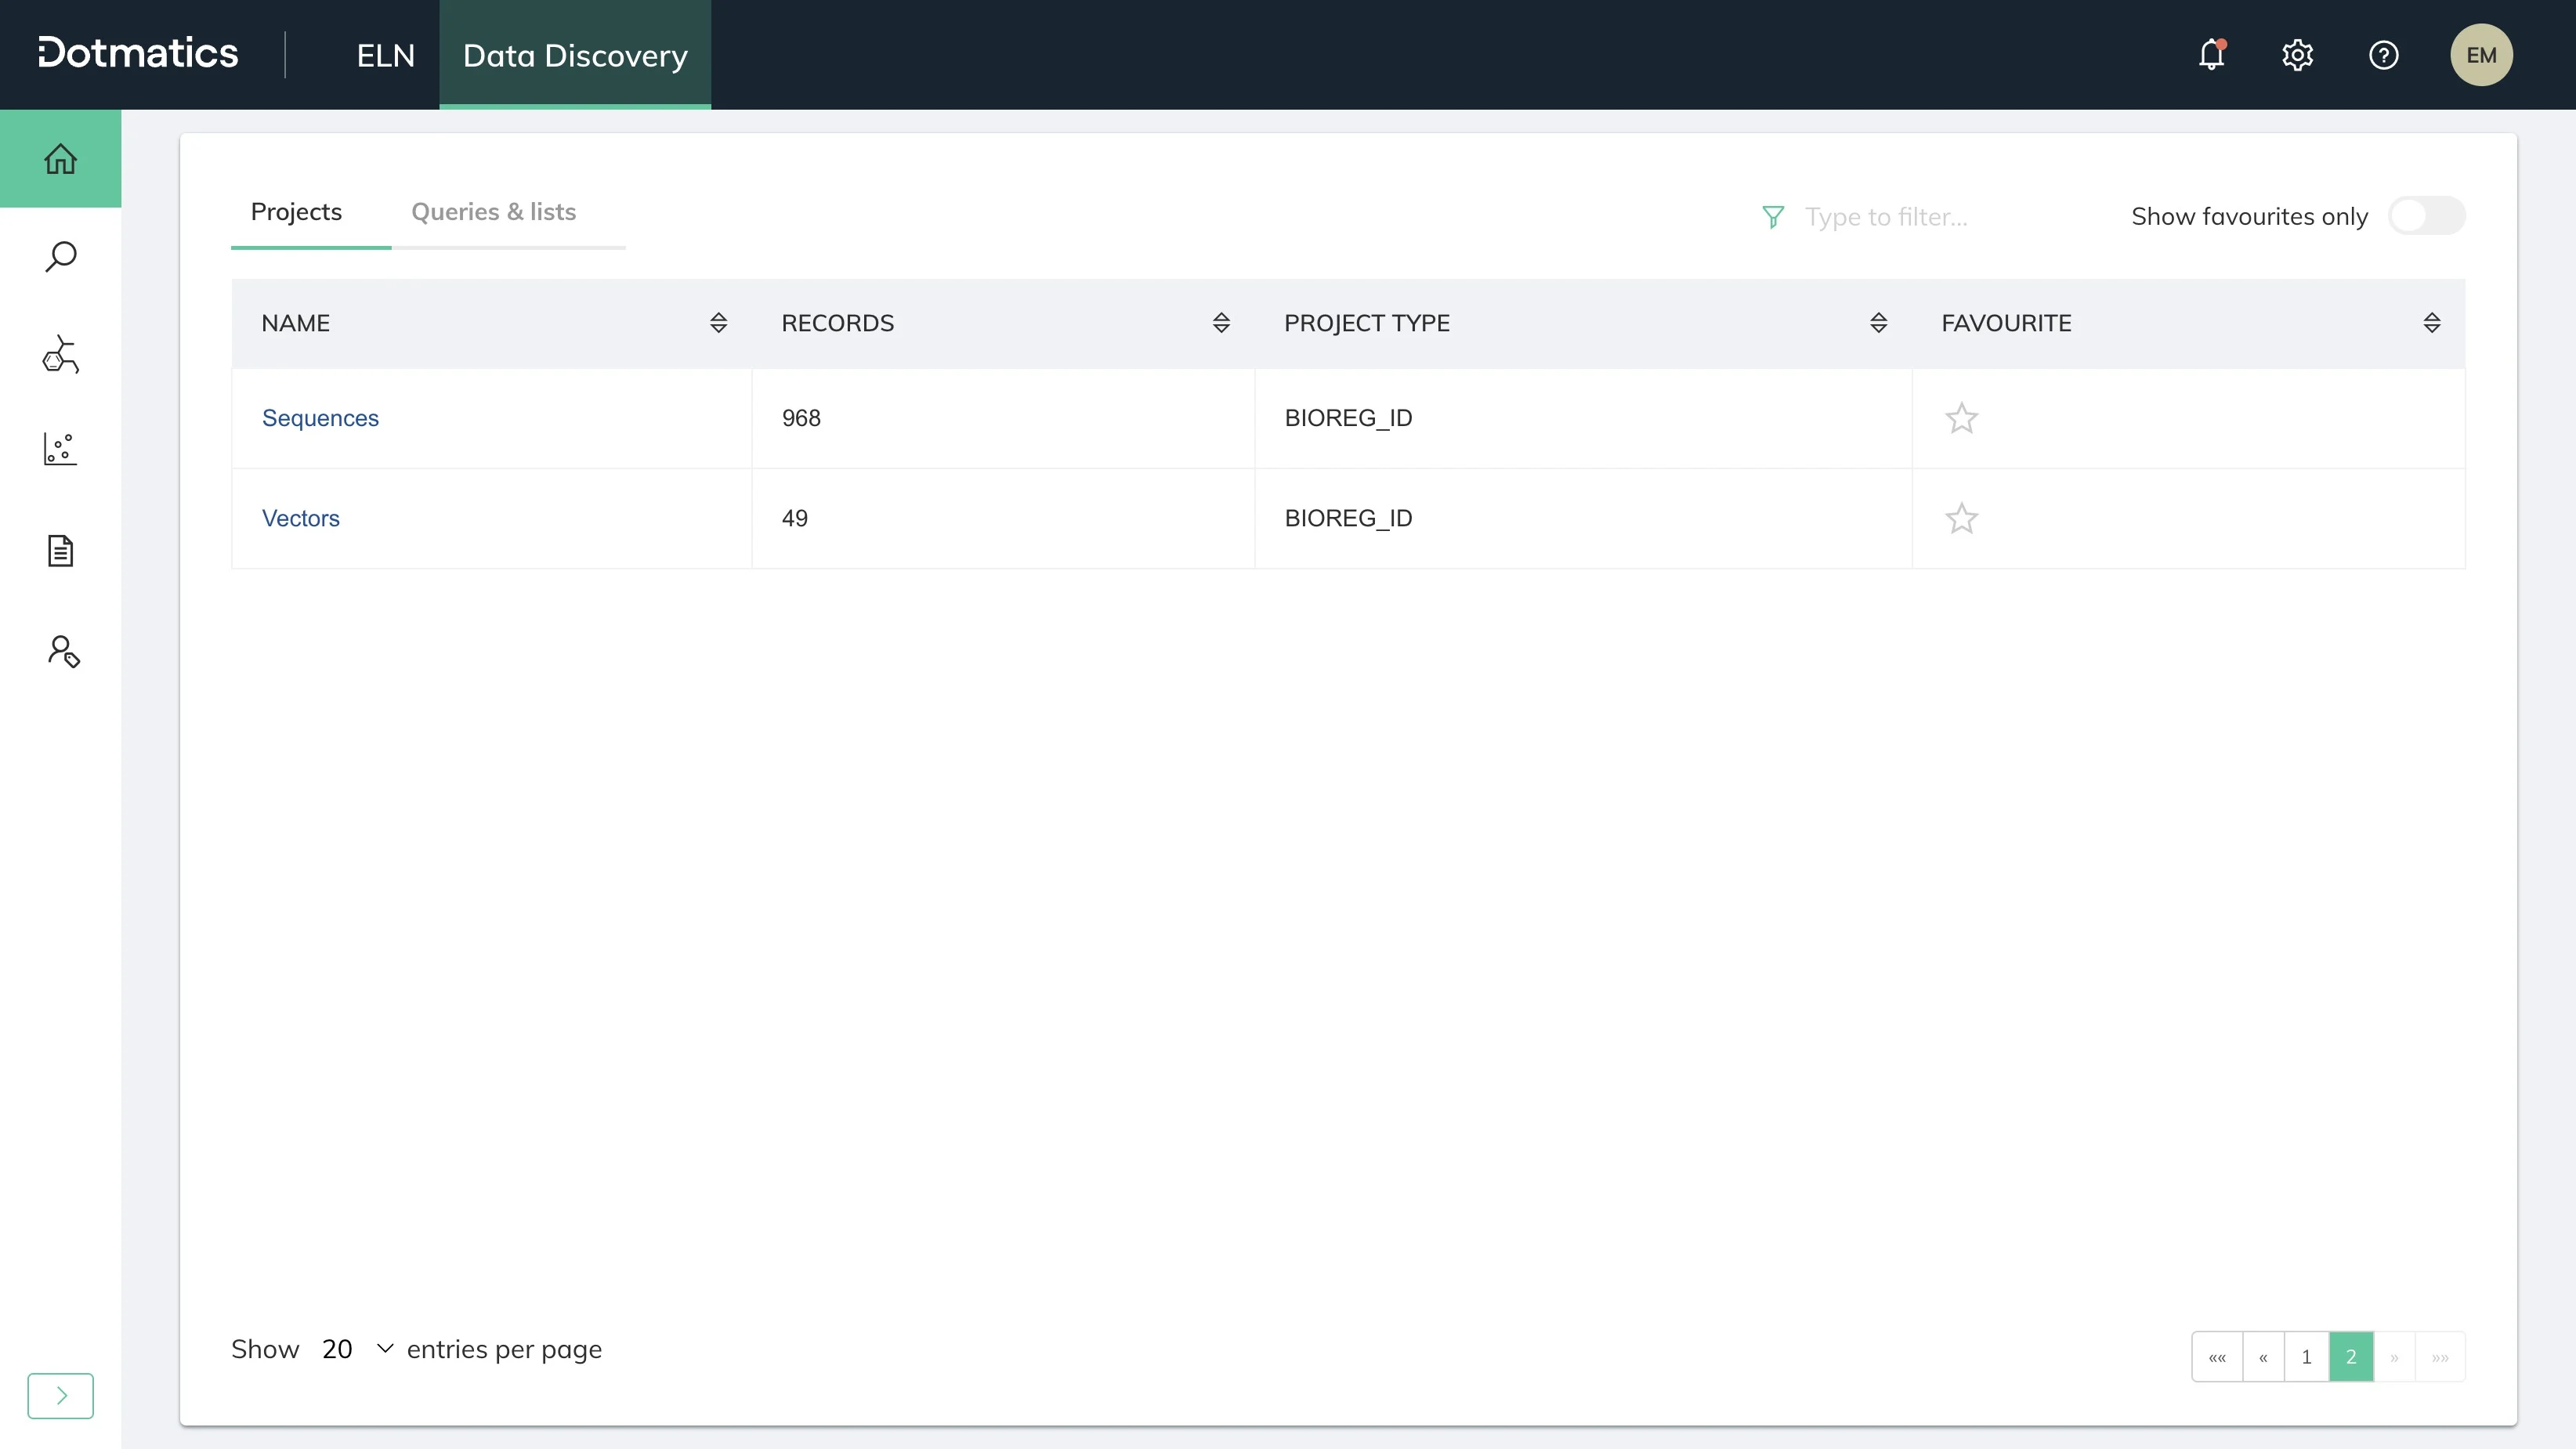Screen dimensions: 2576x1449
Task: Go to the home sidebar icon
Action: click(x=60, y=159)
